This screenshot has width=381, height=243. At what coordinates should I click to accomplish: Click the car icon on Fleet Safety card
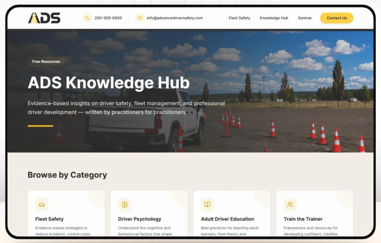click(x=42, y=205)
